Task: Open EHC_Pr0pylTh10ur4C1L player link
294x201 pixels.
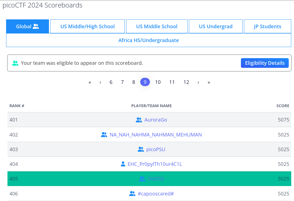Action: point(155,164)
